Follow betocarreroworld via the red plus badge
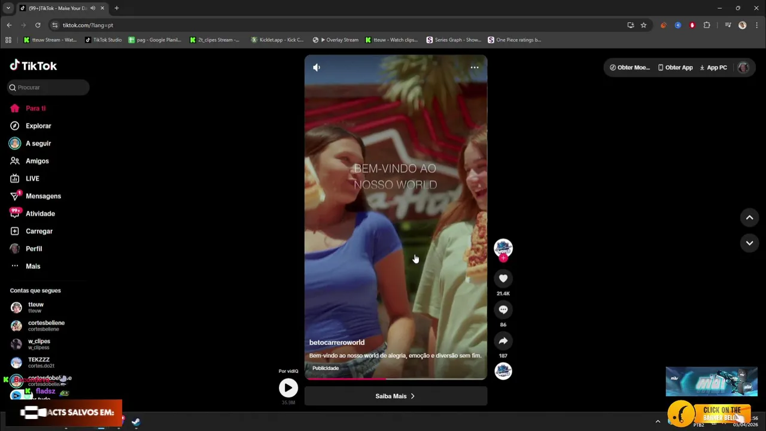Image resolution: width=766 pixels, height=431 pixels. point(503,258)
